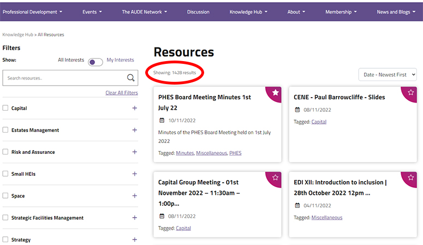Screen dimensions: 423x245
Task: Expand Risk and Assurance plus icon
Action: coord(134,152)
